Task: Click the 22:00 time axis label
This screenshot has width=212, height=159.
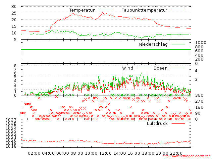Action: click(176, 153)
